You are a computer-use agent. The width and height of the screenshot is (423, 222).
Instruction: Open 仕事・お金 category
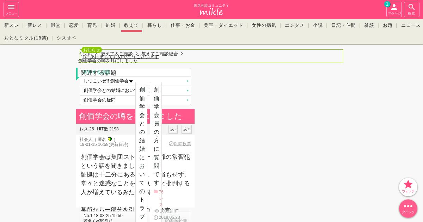pyautogui.click(x=183, y=25)
